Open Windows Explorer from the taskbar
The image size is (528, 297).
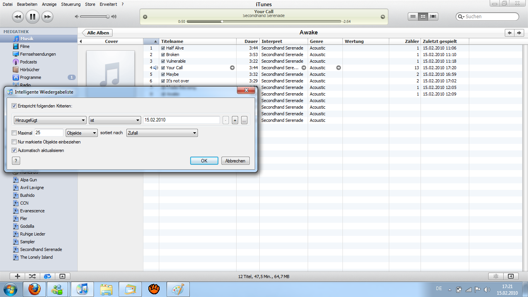tap(106, 289)
